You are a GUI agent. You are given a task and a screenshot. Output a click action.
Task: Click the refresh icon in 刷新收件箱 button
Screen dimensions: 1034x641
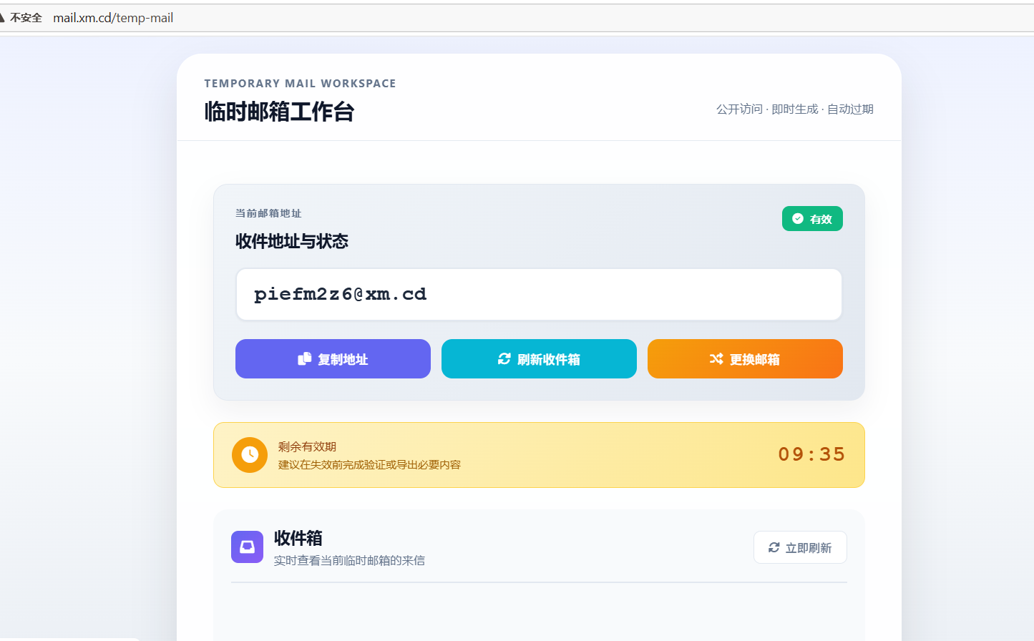point(504,358)
